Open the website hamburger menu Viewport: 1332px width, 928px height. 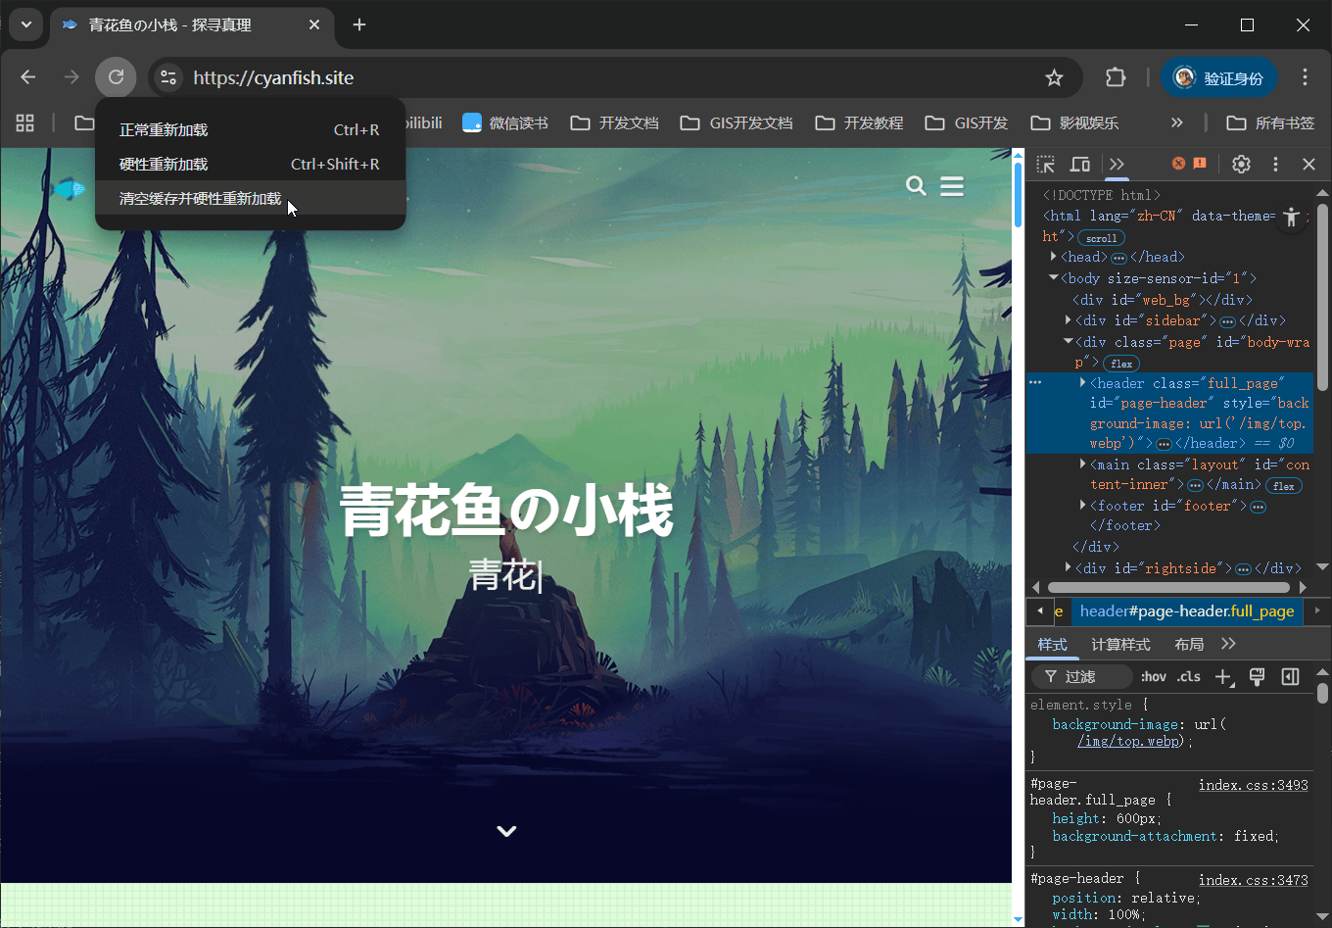[952, 185]
